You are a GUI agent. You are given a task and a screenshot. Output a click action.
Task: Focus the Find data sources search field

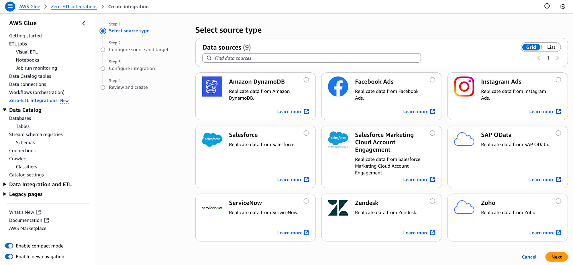(x=311, y=58)
